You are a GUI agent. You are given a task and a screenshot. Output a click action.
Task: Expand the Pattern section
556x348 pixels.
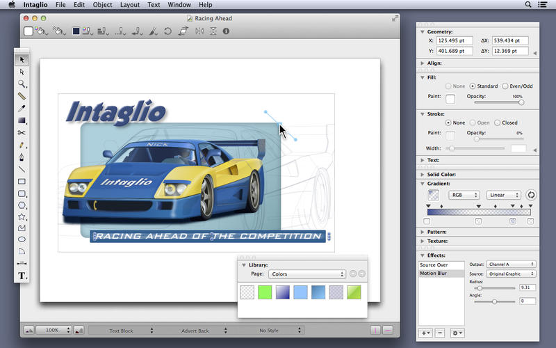(423, 232)
